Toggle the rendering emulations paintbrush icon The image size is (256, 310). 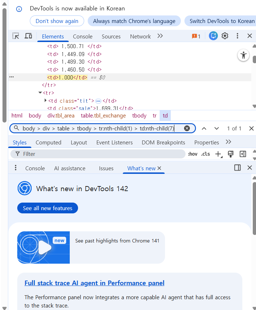pyautogui.click(x=230, y=154)
